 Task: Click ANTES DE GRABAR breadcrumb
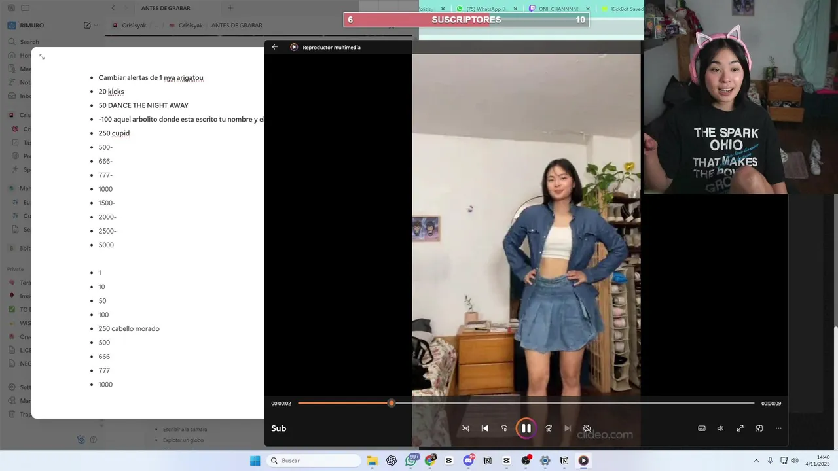pyautogui.click(x=236, y=26)
